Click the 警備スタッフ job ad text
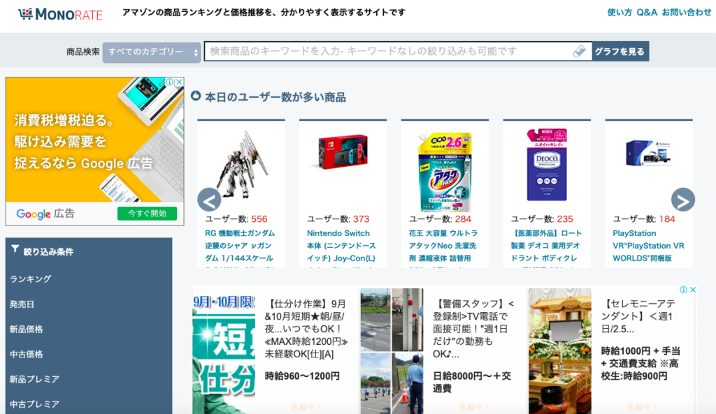The height and width of the screenshot is (414, 716). (473, 329)
